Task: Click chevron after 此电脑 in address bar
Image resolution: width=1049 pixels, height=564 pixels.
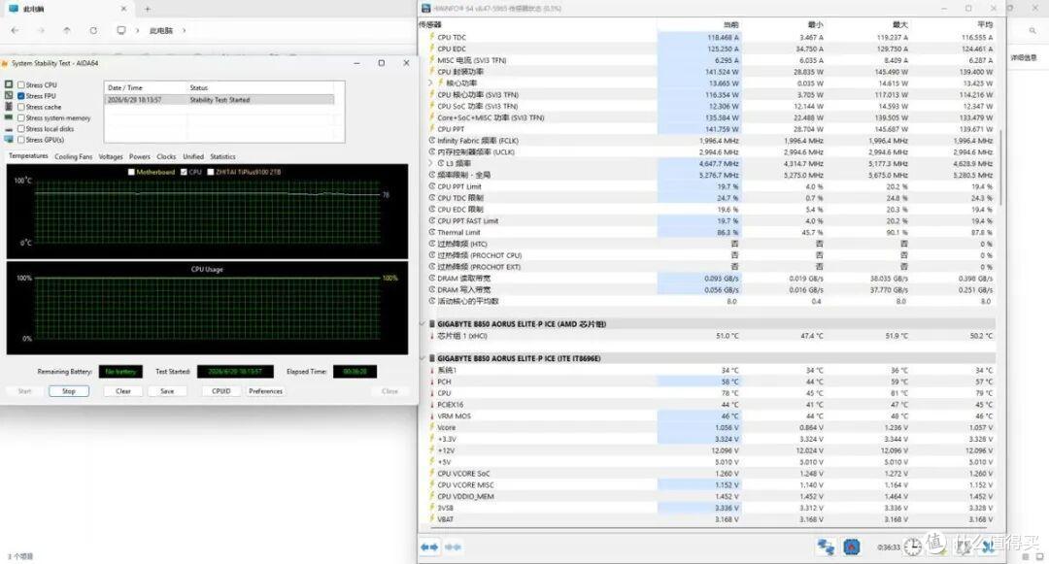Action: (184, 31)
